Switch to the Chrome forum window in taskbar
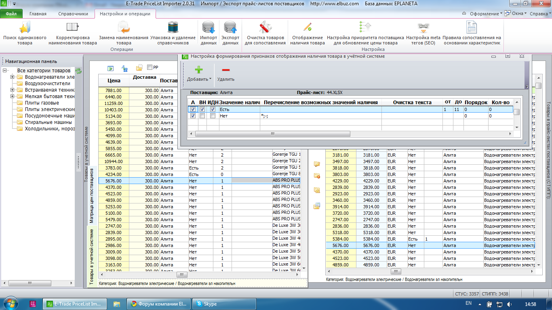This screenshot has width=552, height=310. click(158, 304)
